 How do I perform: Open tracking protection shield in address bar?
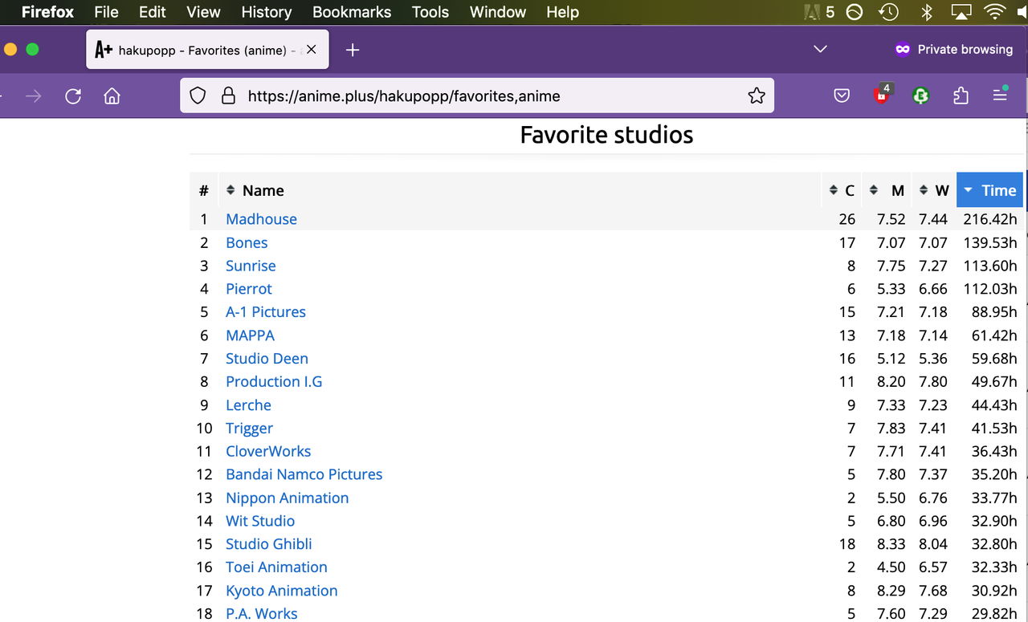tap(198, 96)
